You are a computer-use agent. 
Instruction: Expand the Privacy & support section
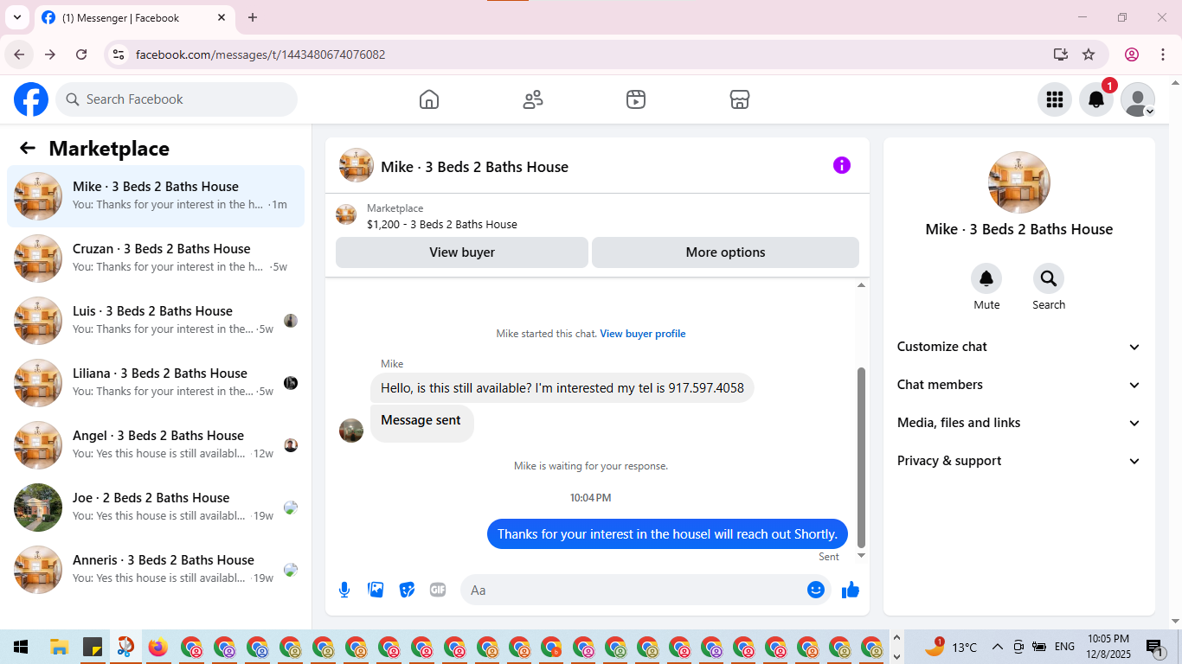click(1019, 461)
